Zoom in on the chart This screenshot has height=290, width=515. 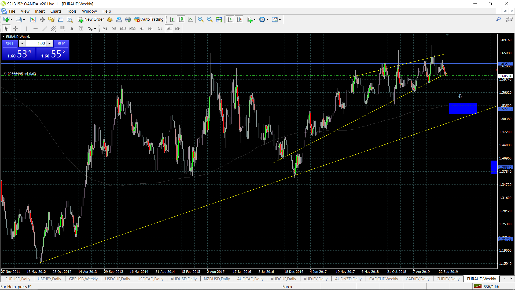201,19
